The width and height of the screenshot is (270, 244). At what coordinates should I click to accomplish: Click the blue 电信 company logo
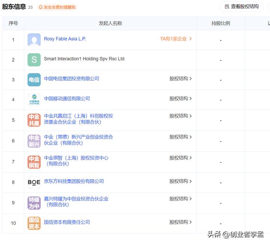tap(34, 79)
